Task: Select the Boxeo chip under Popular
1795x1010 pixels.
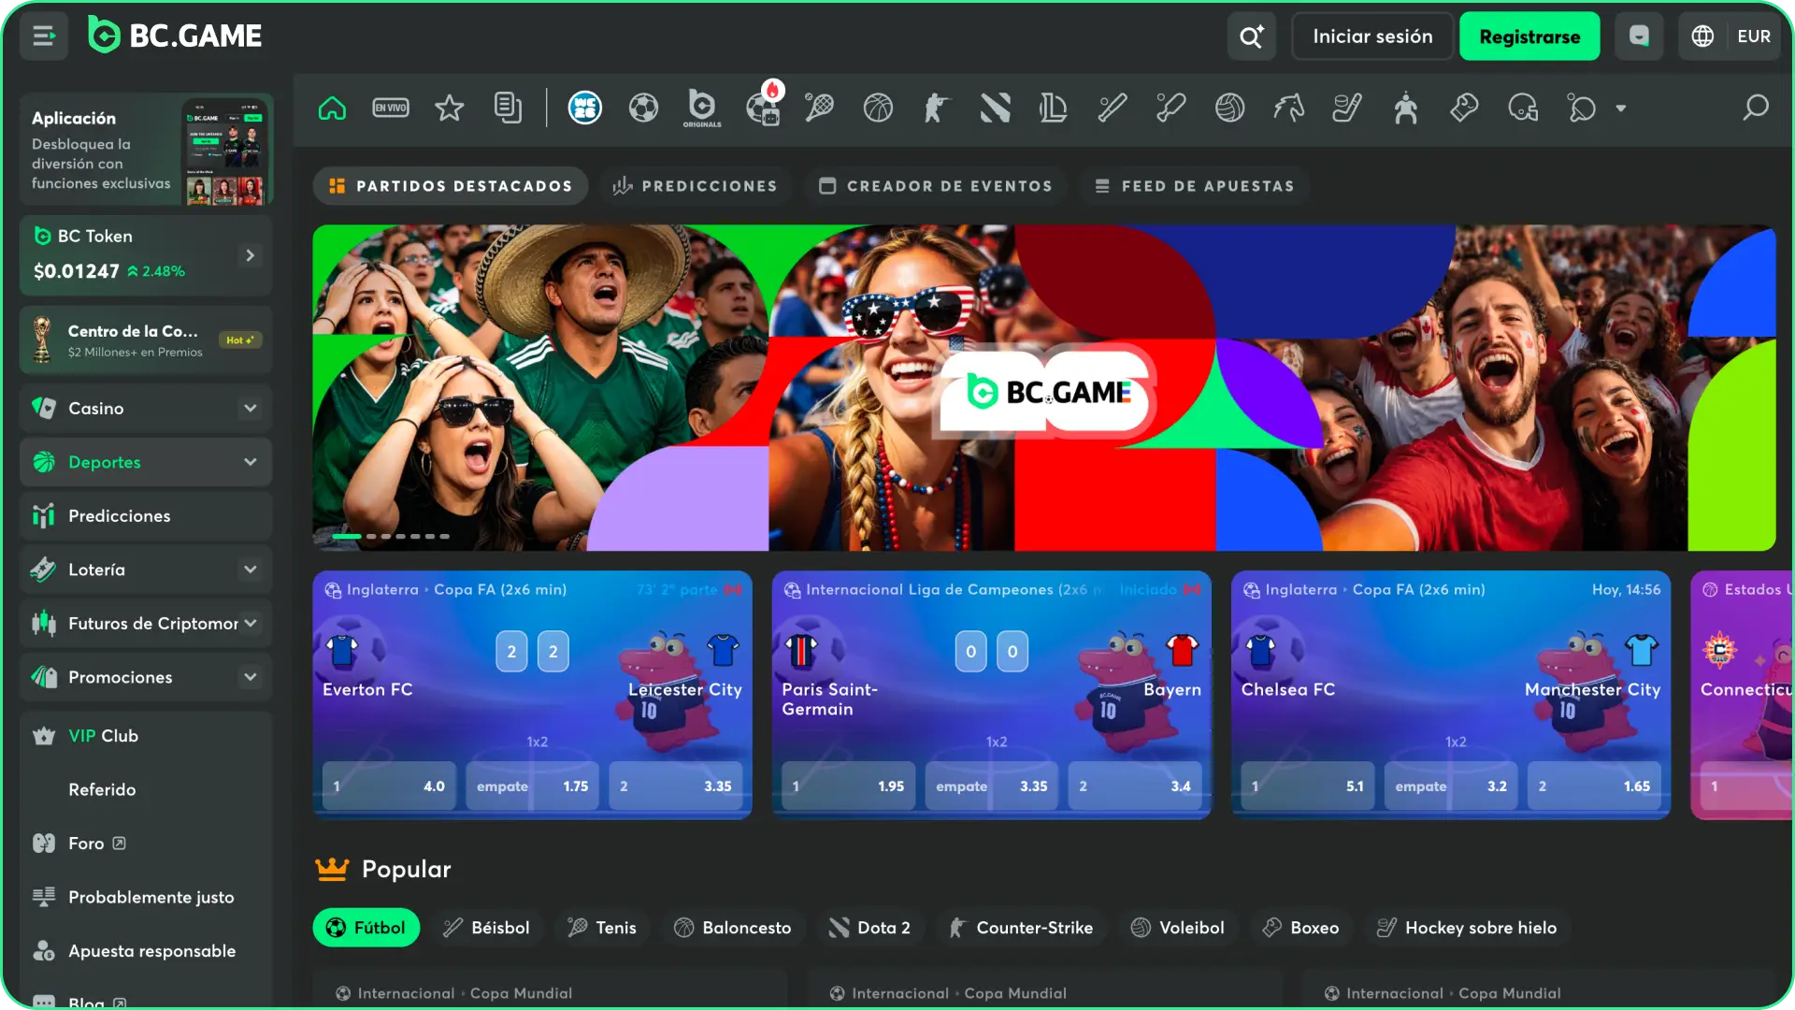Action: coord(1301,928)
